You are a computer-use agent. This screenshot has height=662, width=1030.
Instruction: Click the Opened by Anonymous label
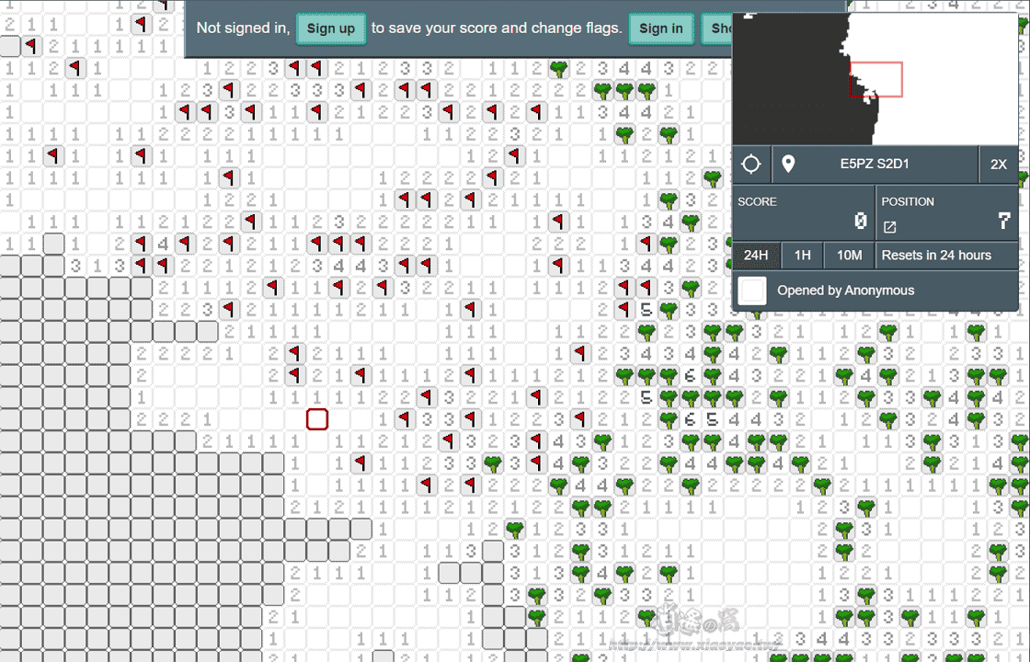845,291
